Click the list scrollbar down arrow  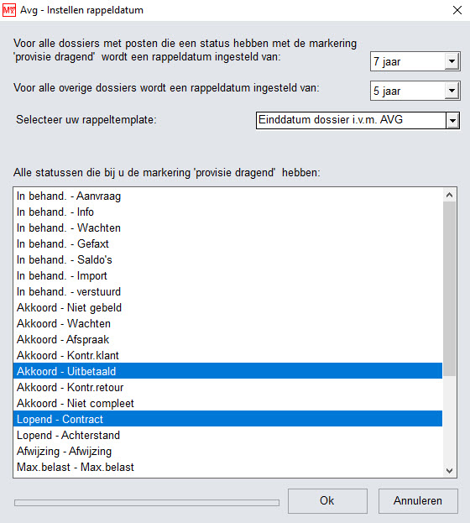[449, 471]
